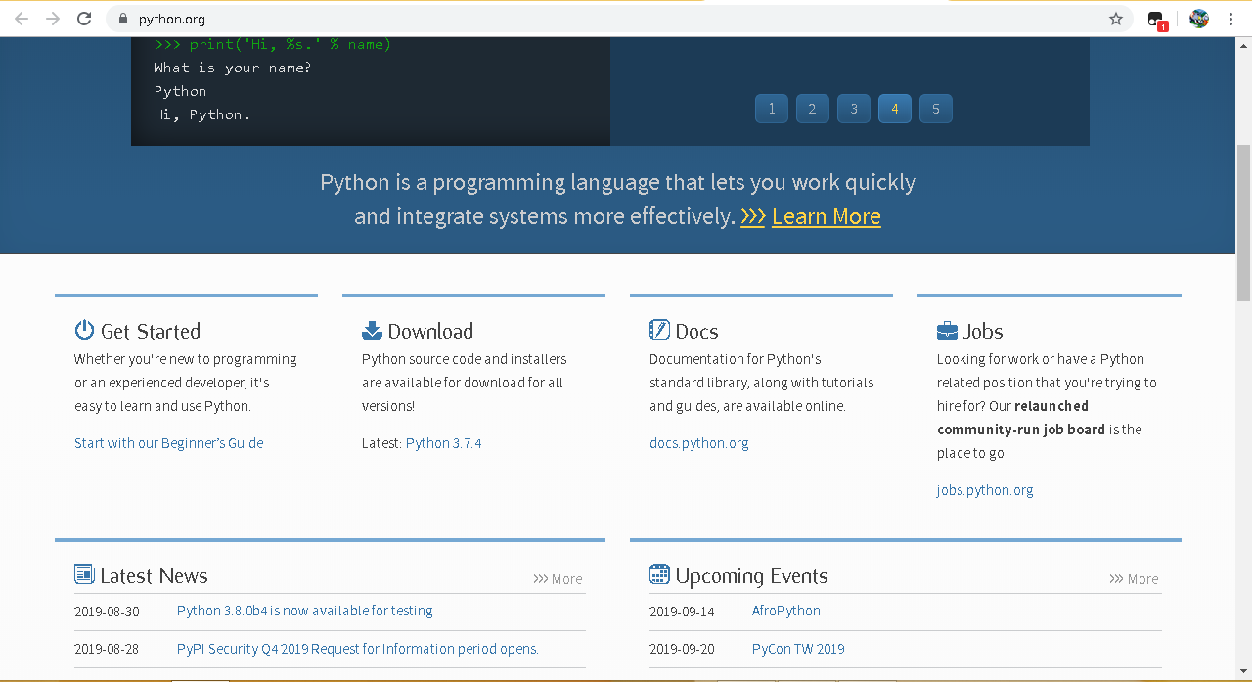Click the address bar showing python.org
Viewport: 1252px width, 682px height.
point(587,19)
